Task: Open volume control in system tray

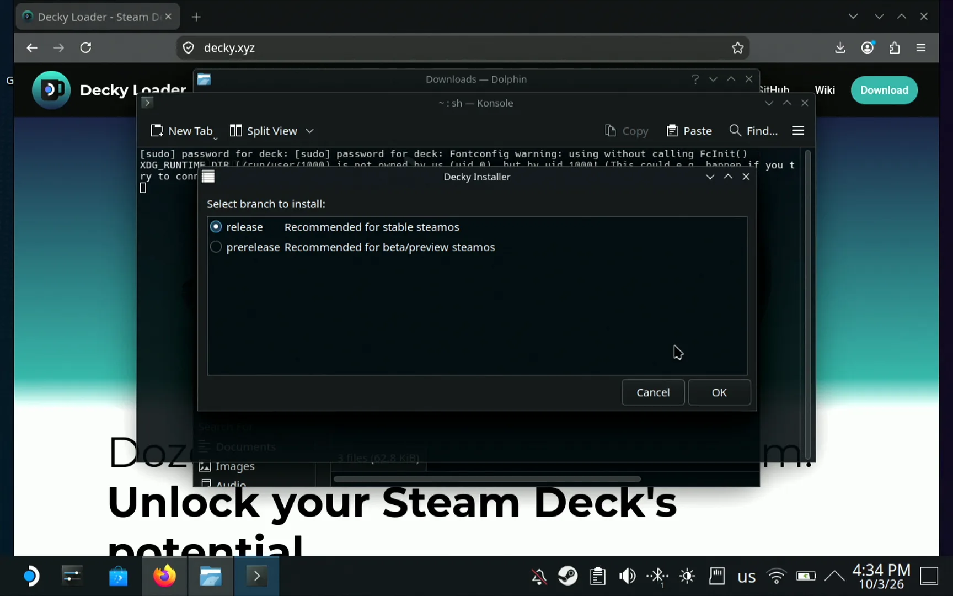Action: [627, 576]
